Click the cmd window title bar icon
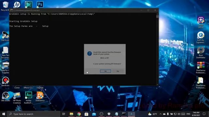209x117 pixels. pos(12,10)
